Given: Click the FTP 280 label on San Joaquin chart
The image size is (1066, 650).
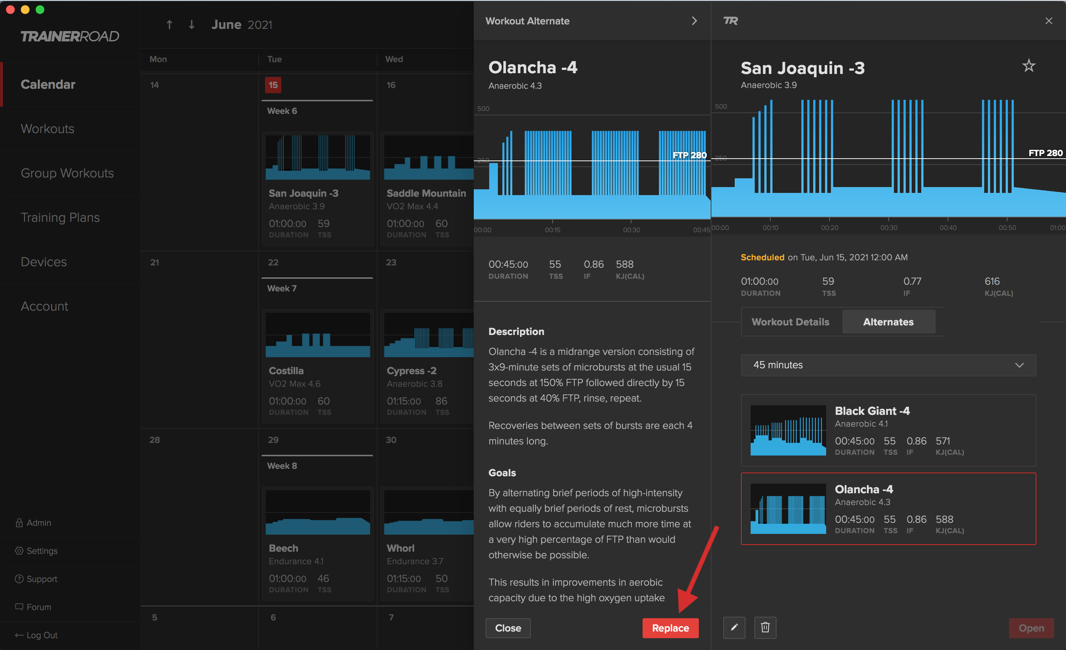Looking at the screenshot, I should point(1045,153).
